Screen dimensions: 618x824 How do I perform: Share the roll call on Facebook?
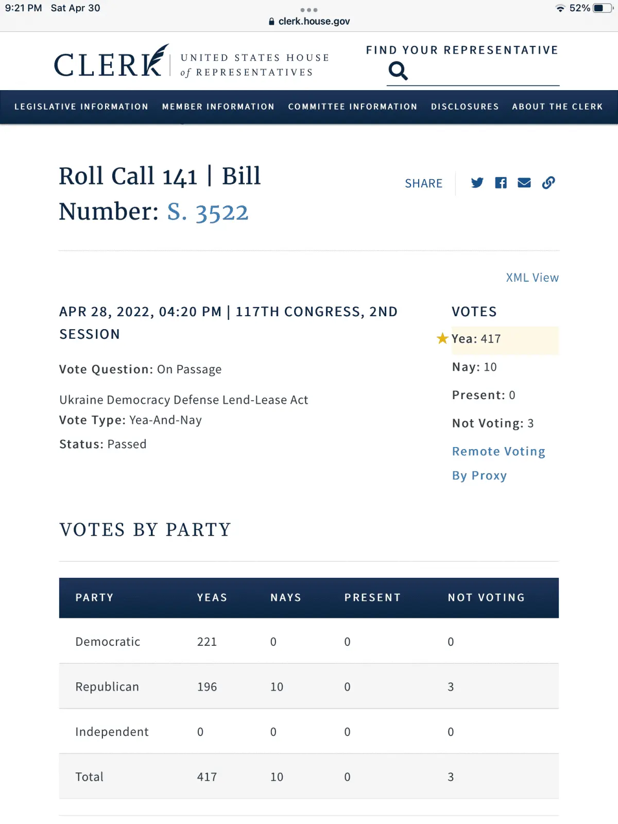pyautogui.click(x=501, y=183)
